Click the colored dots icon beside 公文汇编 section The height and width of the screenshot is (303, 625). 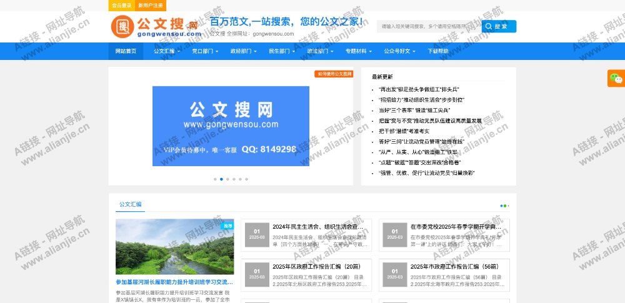tap(504, 206)
